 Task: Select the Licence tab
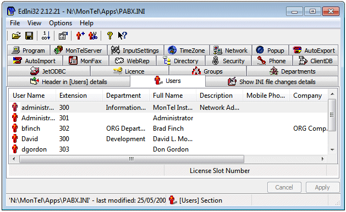(129, 71)
